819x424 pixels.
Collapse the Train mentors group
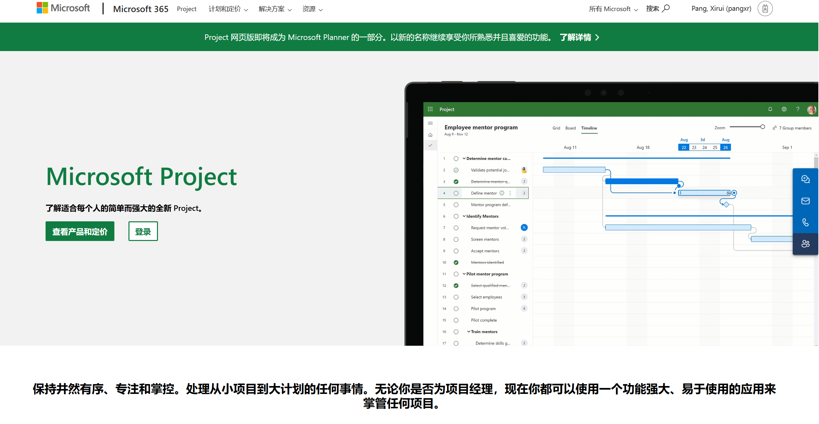point(469,331)
